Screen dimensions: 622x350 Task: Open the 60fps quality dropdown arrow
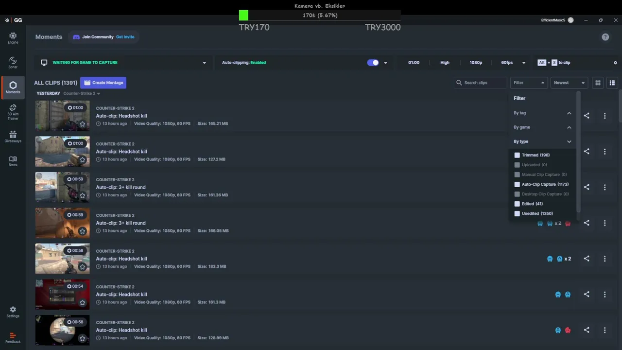523,63
